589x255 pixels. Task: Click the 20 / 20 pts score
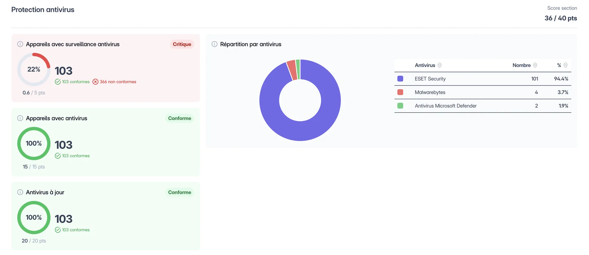(34, 241)
